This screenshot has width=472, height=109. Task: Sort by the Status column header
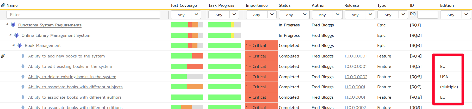point(284,5)
